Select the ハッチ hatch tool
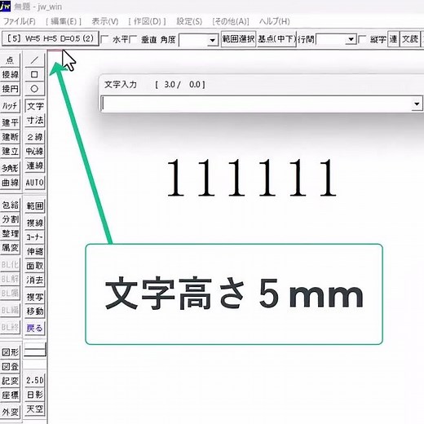 point(10,105)
